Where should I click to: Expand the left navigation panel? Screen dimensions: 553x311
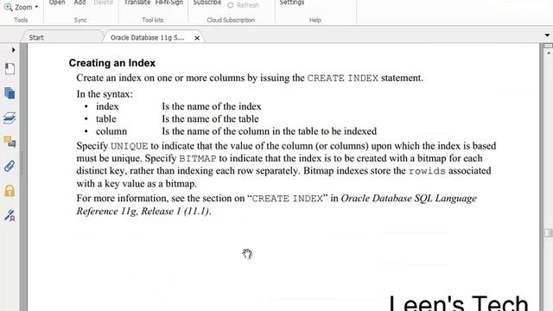[x=14, y=50]
